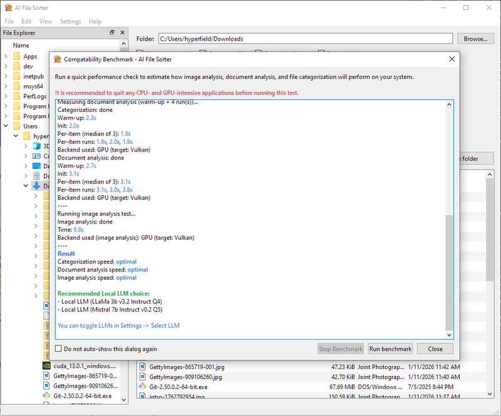Click 'Local LLM (Mistral 7b Instruct v0.2 Q5)' line
Viewport: 501px width, 416px height.
(110, 310)
